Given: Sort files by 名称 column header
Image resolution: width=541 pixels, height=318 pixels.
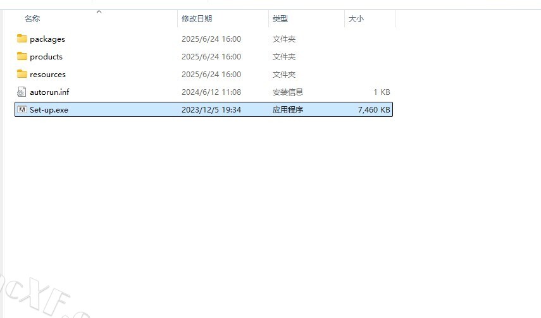Looking at the screenshot, I should point(32,18).
